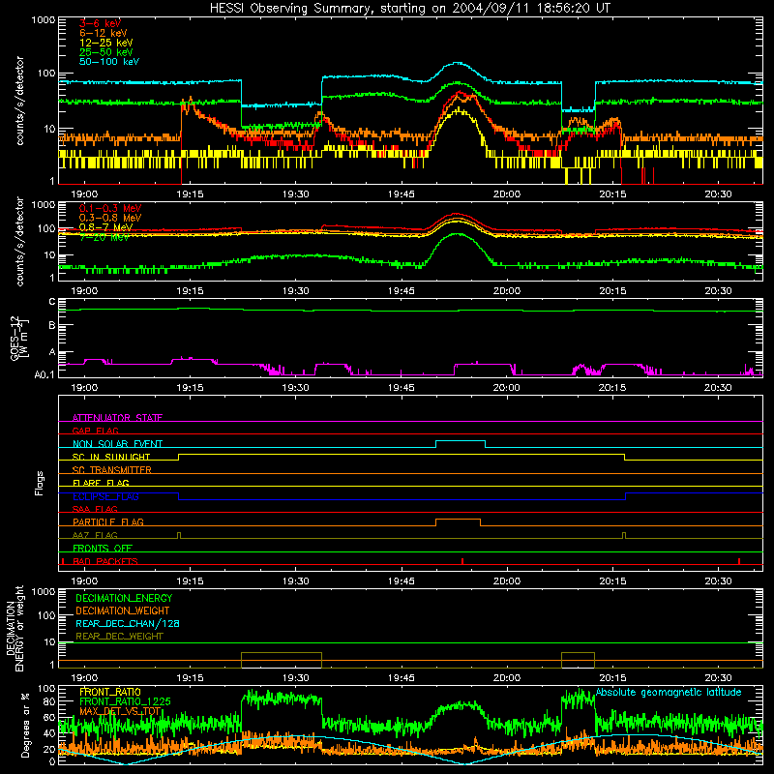The image size is (774, 774).
Task: Click the 7-20 MeV curve peak near 19:52
Action: click(458, 234)
